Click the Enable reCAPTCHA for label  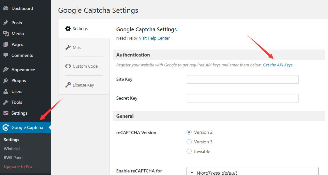(x=139, y=171)
